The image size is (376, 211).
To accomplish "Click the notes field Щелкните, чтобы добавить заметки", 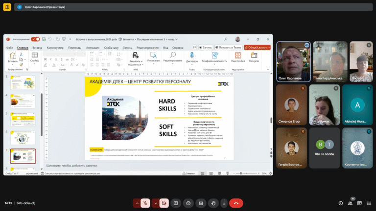I will pyautogui.click(x=71, y=166).
